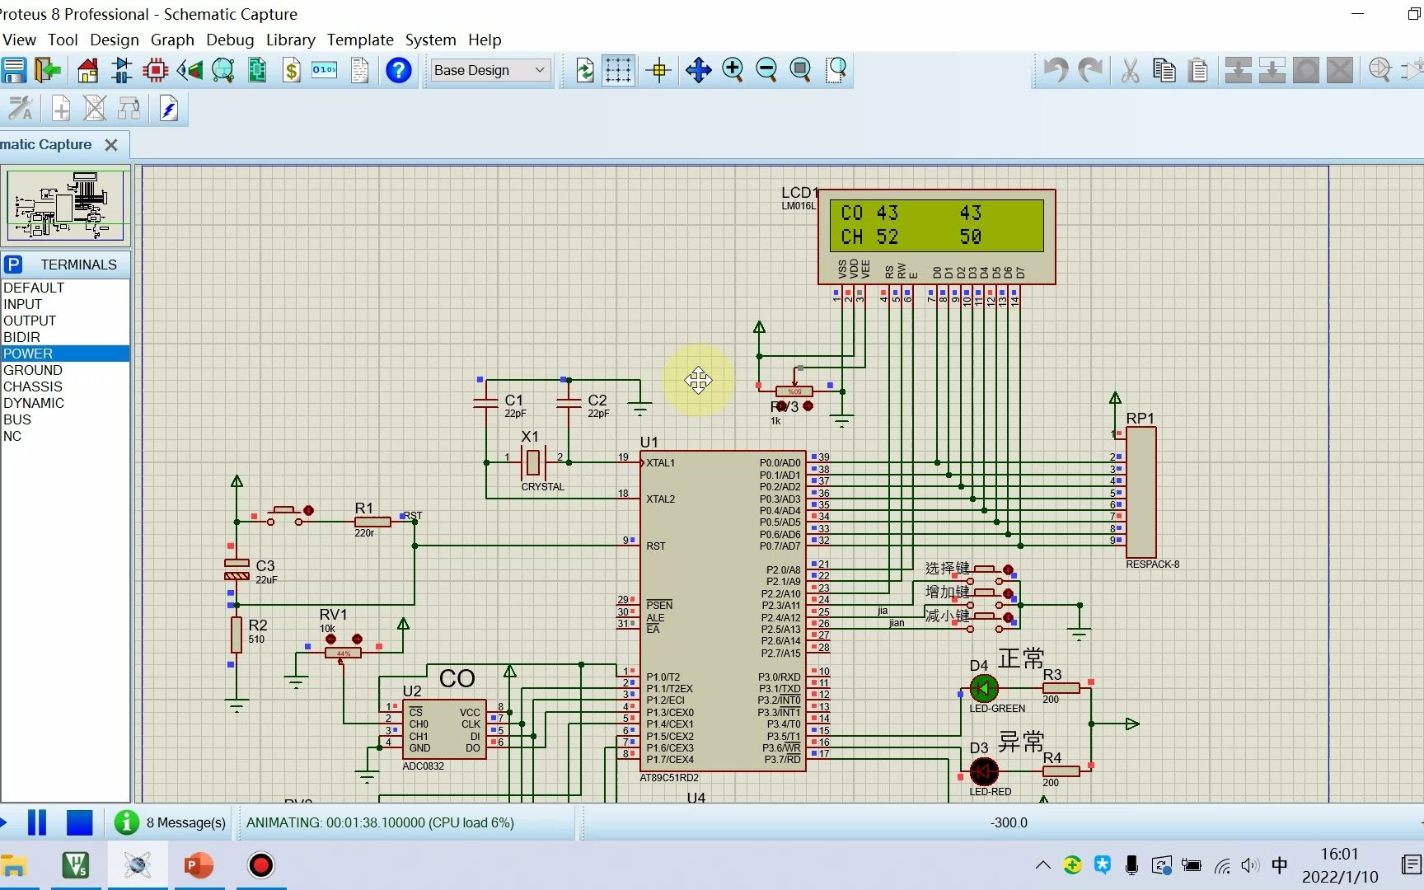Open the Help menu
The height and width of the screenshot is (890, 1424).
485,40
